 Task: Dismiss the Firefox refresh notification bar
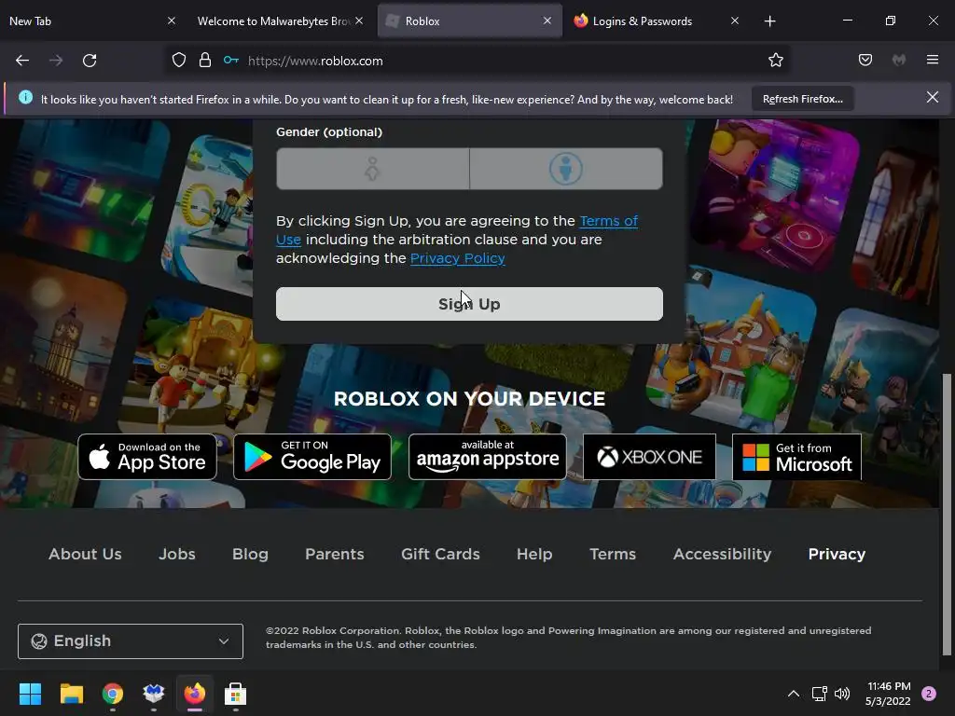point(932,97)
